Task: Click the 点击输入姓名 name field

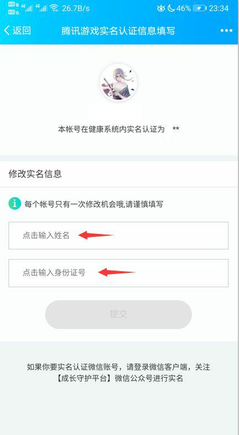Action: pyautogui.click(x=118, y=236)
